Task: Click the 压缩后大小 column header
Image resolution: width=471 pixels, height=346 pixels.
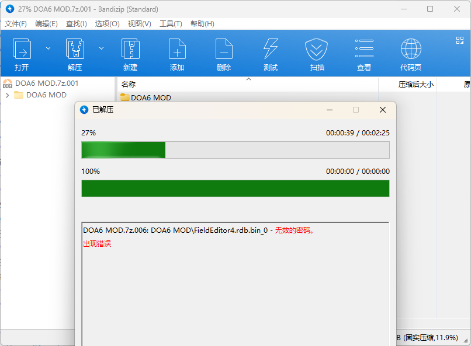Action: (x=415, y=84)
